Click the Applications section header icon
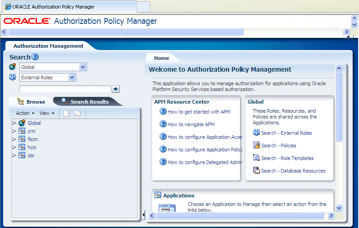Image resolution: width=359 pixels, height=228 pixels. coord(157,195)
